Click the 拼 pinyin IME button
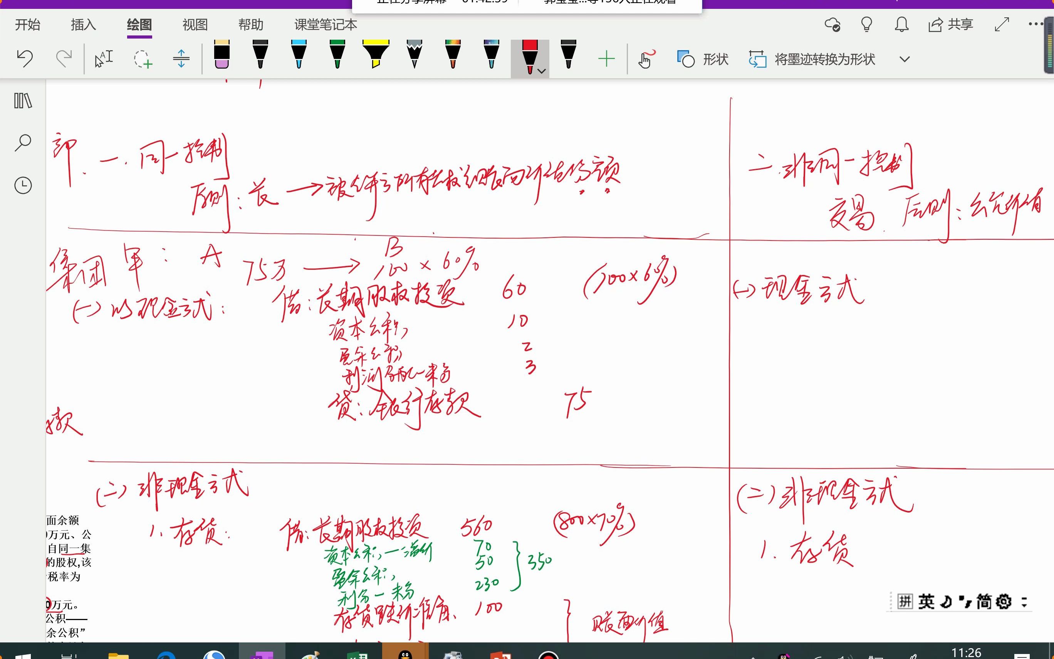1054x659 pixels. [x=905, y=602]
